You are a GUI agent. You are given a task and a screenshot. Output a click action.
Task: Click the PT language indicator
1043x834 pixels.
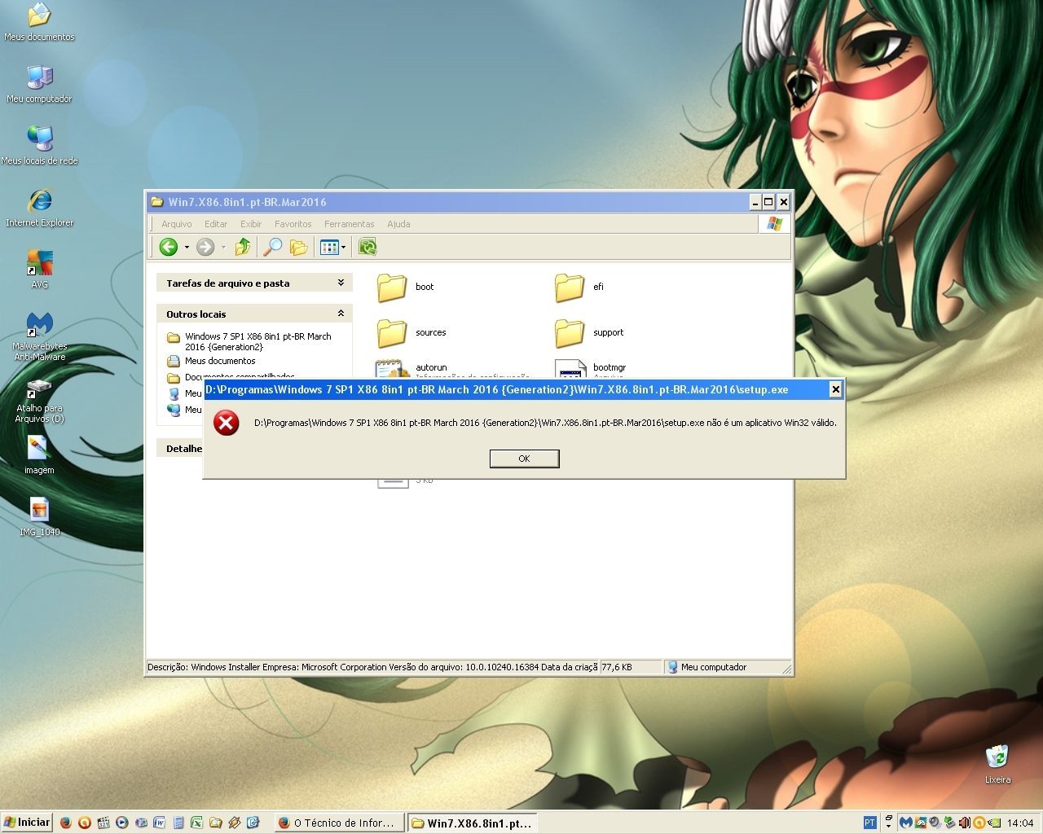870,823
